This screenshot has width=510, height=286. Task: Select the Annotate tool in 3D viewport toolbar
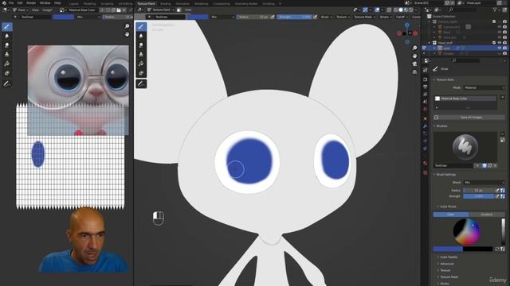coord(141,84)
